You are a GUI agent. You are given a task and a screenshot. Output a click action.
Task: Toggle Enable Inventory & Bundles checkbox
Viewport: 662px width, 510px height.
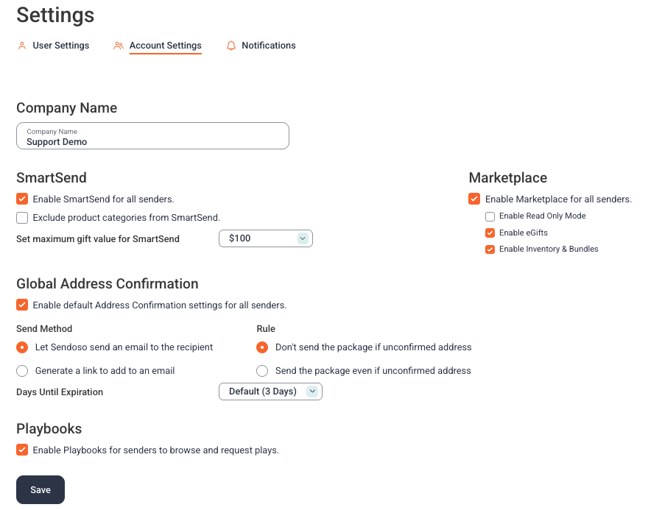click(490, 249)
